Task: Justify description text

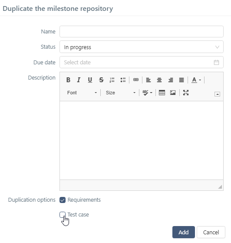Action: click(x=181, y=80)
